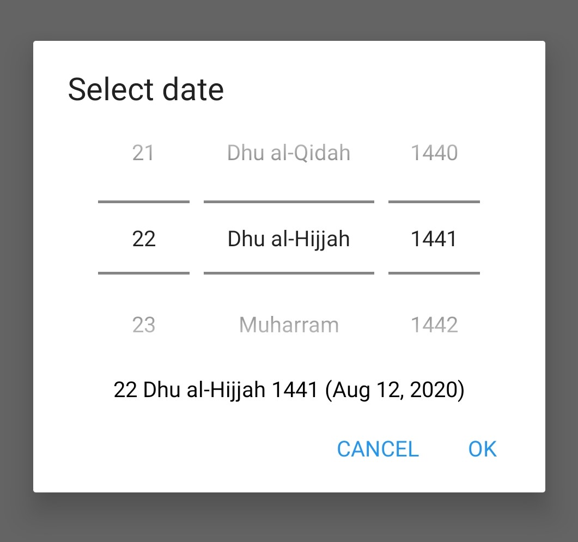Click the divider below Dhu al-Hijjah month
Image resolution: width=578 pixels, height=542 pixels.
289,273
